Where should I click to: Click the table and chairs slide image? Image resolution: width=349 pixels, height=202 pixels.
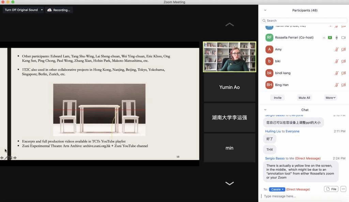[x=99, y=110]
